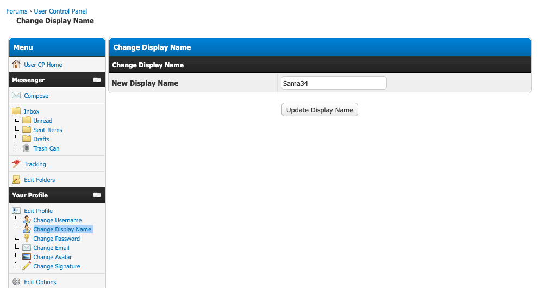Open the Sent Items link
The height and width of the screenshot is (288, 538).
(x=48, y=130)
